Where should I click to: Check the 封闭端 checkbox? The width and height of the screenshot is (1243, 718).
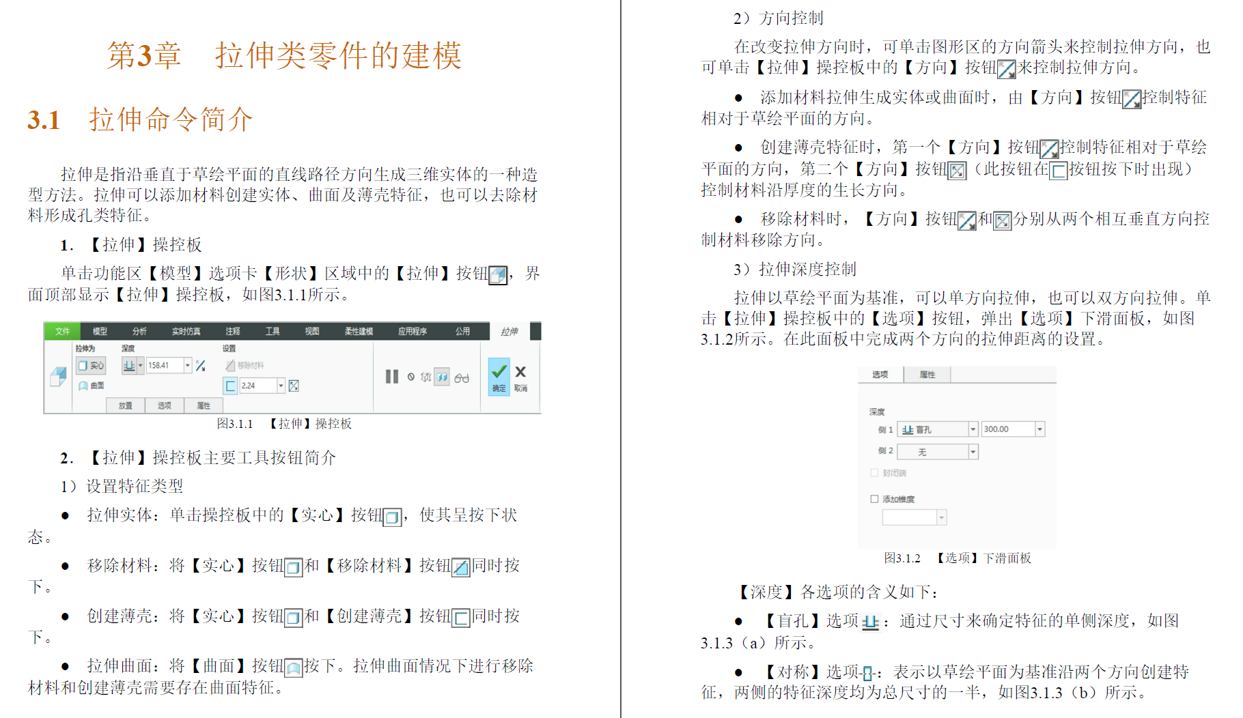[x=874, y=472]
